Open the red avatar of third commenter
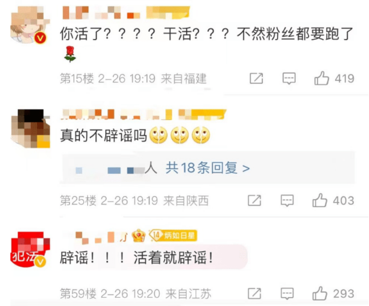The image size is (369, 306). pos(30,249)
